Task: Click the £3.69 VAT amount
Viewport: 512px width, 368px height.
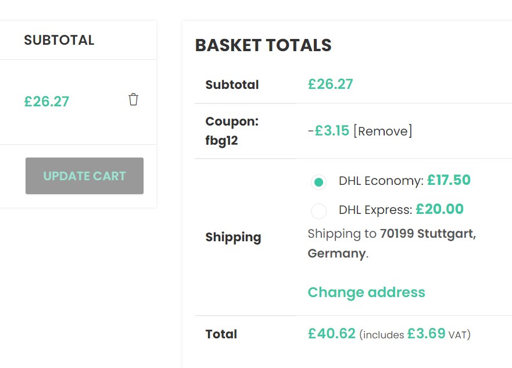Action: pos(426,334)
